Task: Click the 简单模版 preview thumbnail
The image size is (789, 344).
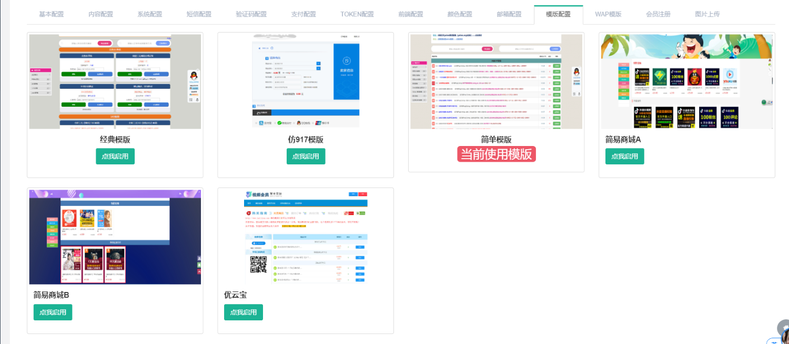Action: pos(497,81)
